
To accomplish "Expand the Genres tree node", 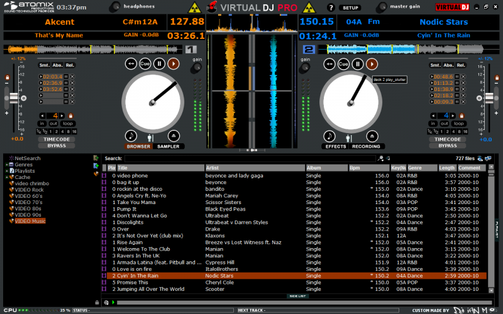I will (x=6, y=165).
